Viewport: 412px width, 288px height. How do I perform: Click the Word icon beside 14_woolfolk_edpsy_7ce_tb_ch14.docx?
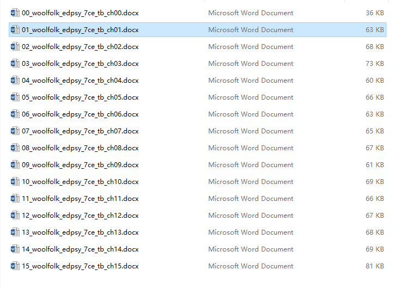click(x=15, y=249)
